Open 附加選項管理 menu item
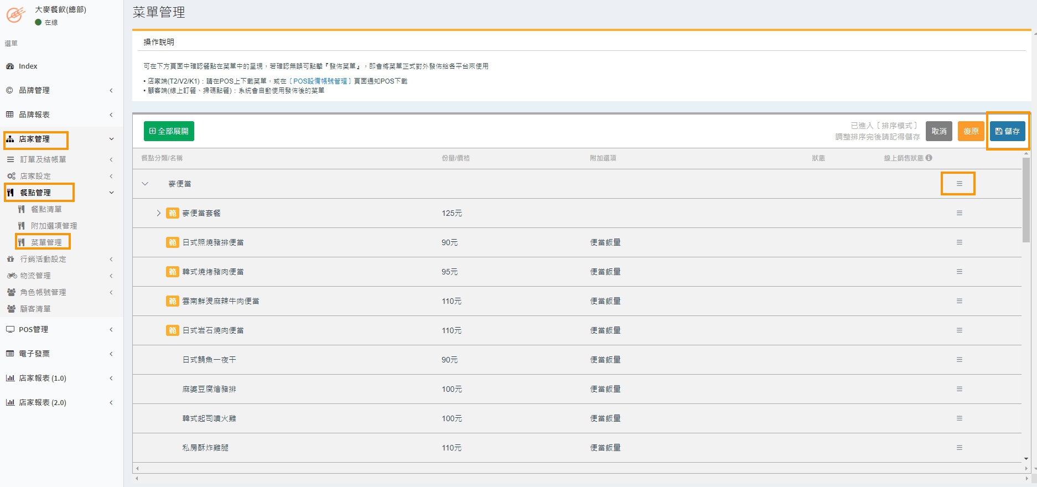This screenshot has height=487, width=1037. pos(54,226)
